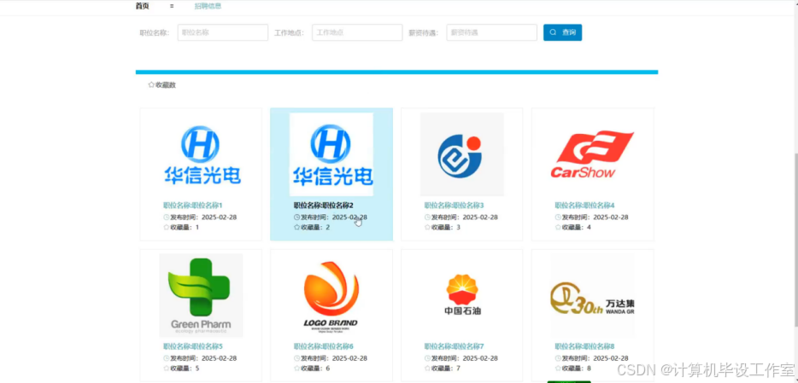798x383 pixels.
Task: Open the 招聘信息 menu item
Action: pos(208,6)
